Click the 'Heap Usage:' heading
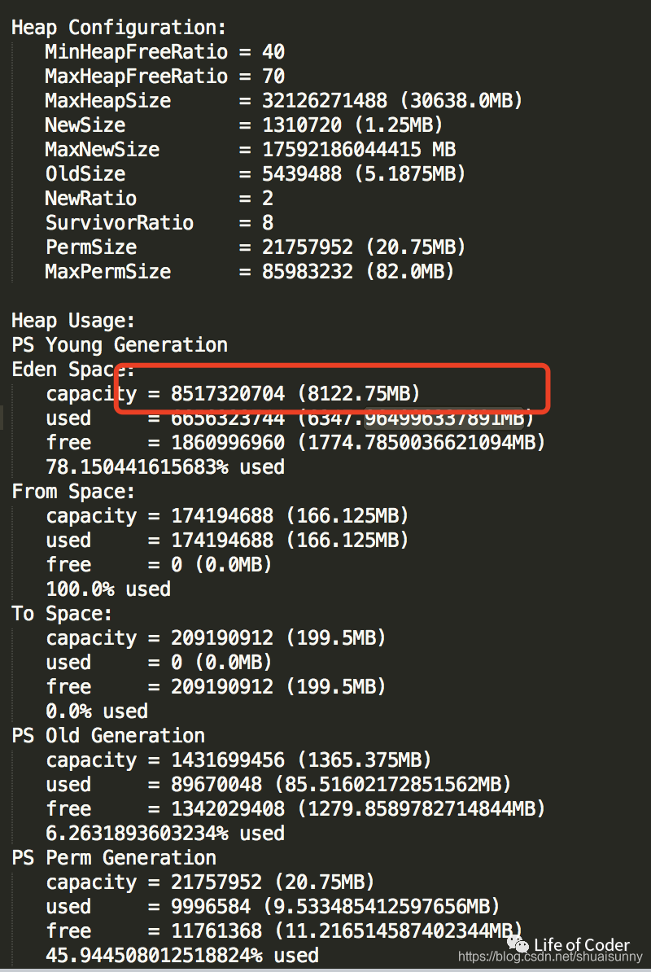Viewport: 651px width, 972px height. [73, 321]
